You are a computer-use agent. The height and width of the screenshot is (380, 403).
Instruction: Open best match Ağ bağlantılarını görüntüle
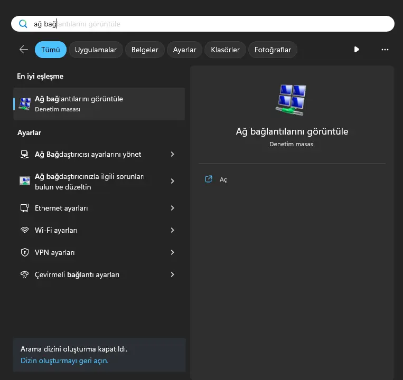(99, 104)
